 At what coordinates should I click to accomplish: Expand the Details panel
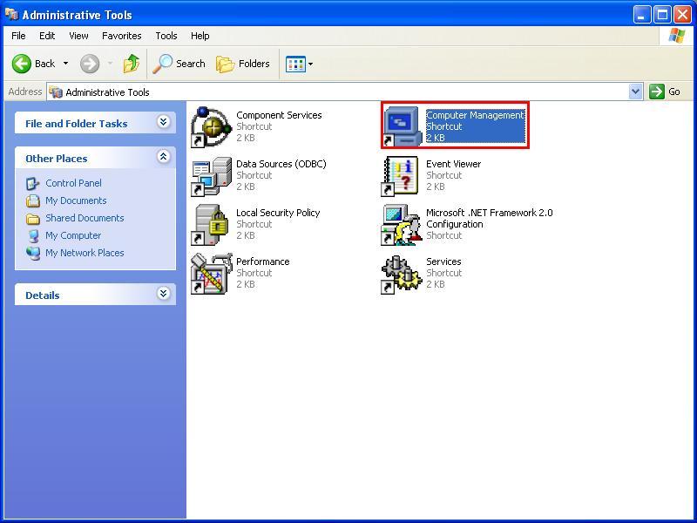click(x=163, y=294)
